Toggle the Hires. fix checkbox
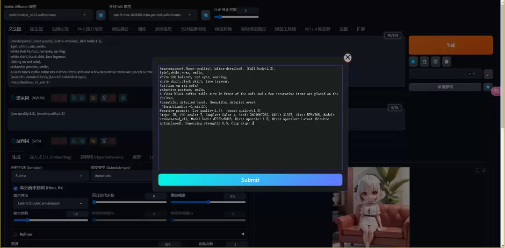Viewport: 505px width, 248px height. pyautogui.click(x=15, y=188)
